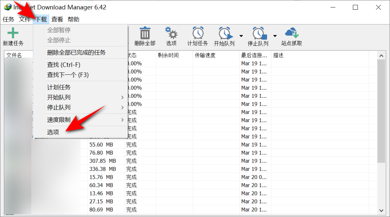This screenshot has width=390, height=217.
Task: Open the 查看 menu
Action: (x=57, y=19)
